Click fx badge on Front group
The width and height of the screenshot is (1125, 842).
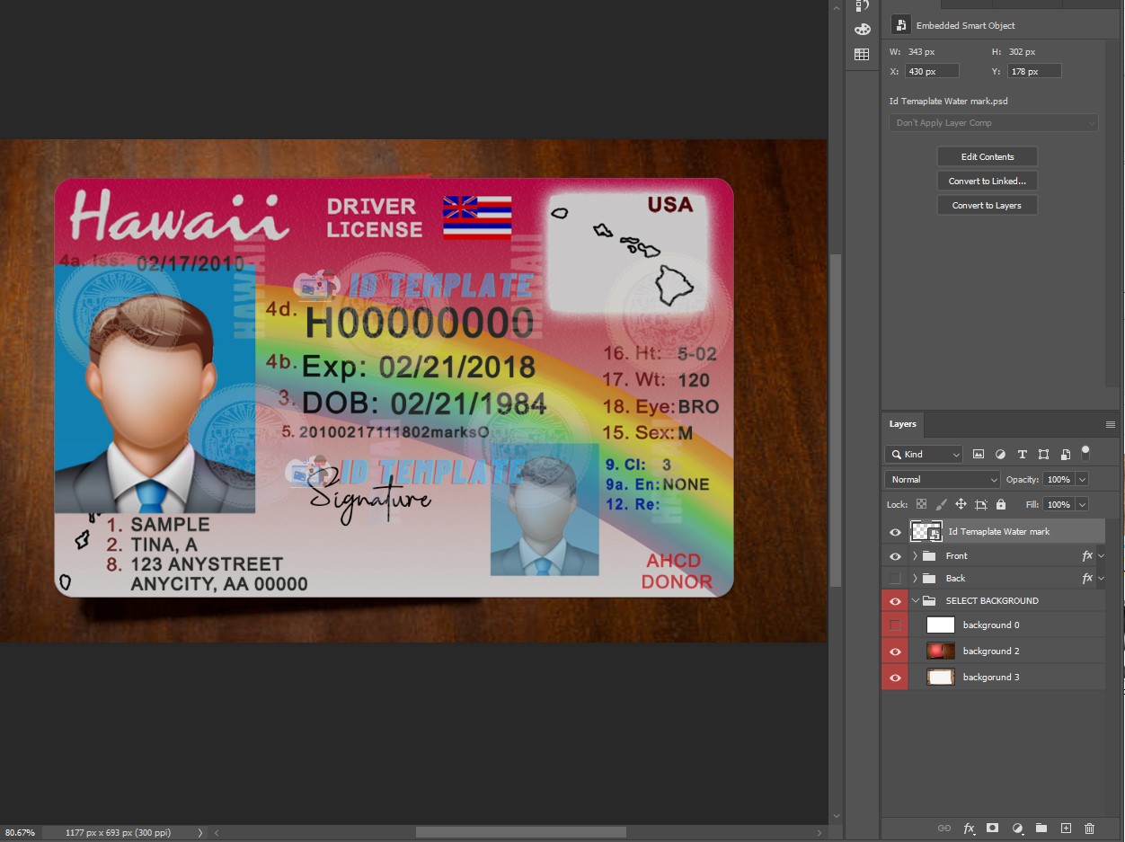1087,556
